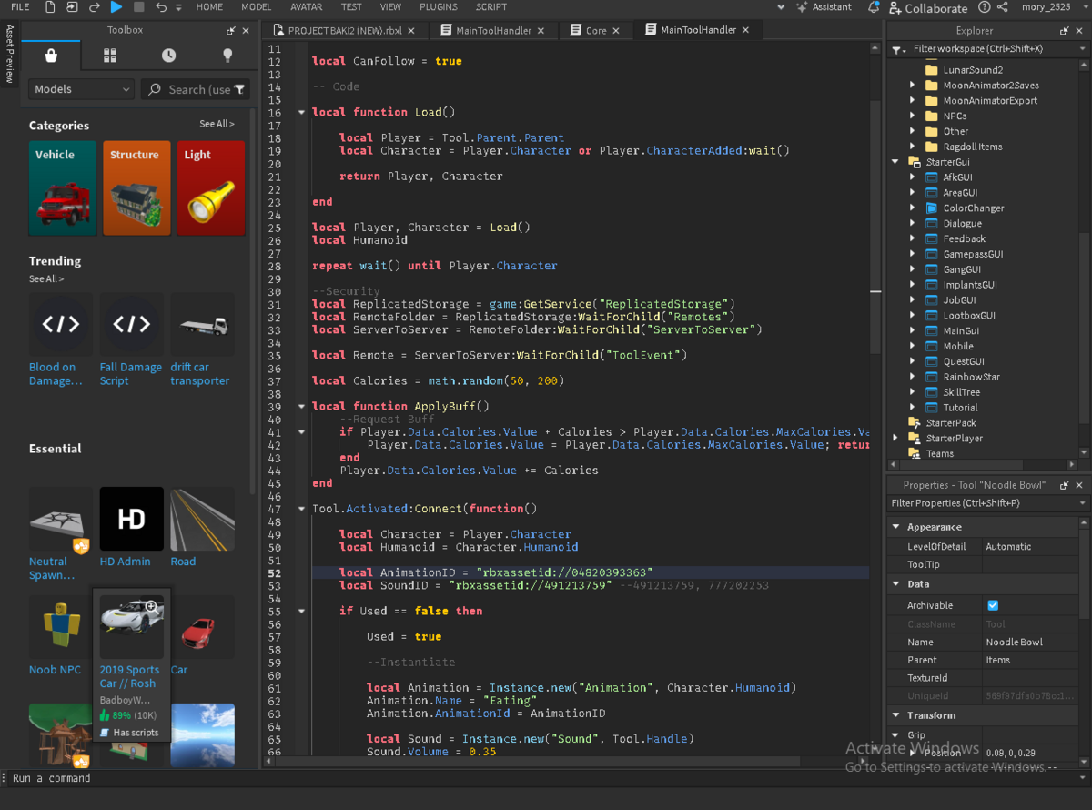The height and width of the screenshot is (810, 1092).
Task: Select the Ragdoll Items folder in Explorer
Action: point(972,147)
